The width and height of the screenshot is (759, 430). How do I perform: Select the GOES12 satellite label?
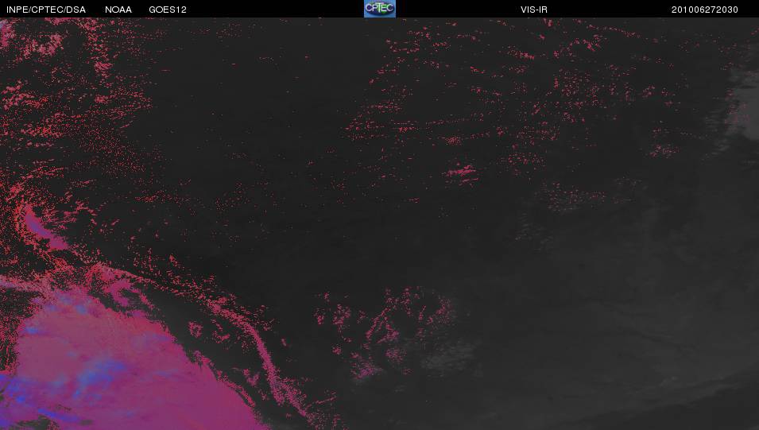click(x=168, y=10)
